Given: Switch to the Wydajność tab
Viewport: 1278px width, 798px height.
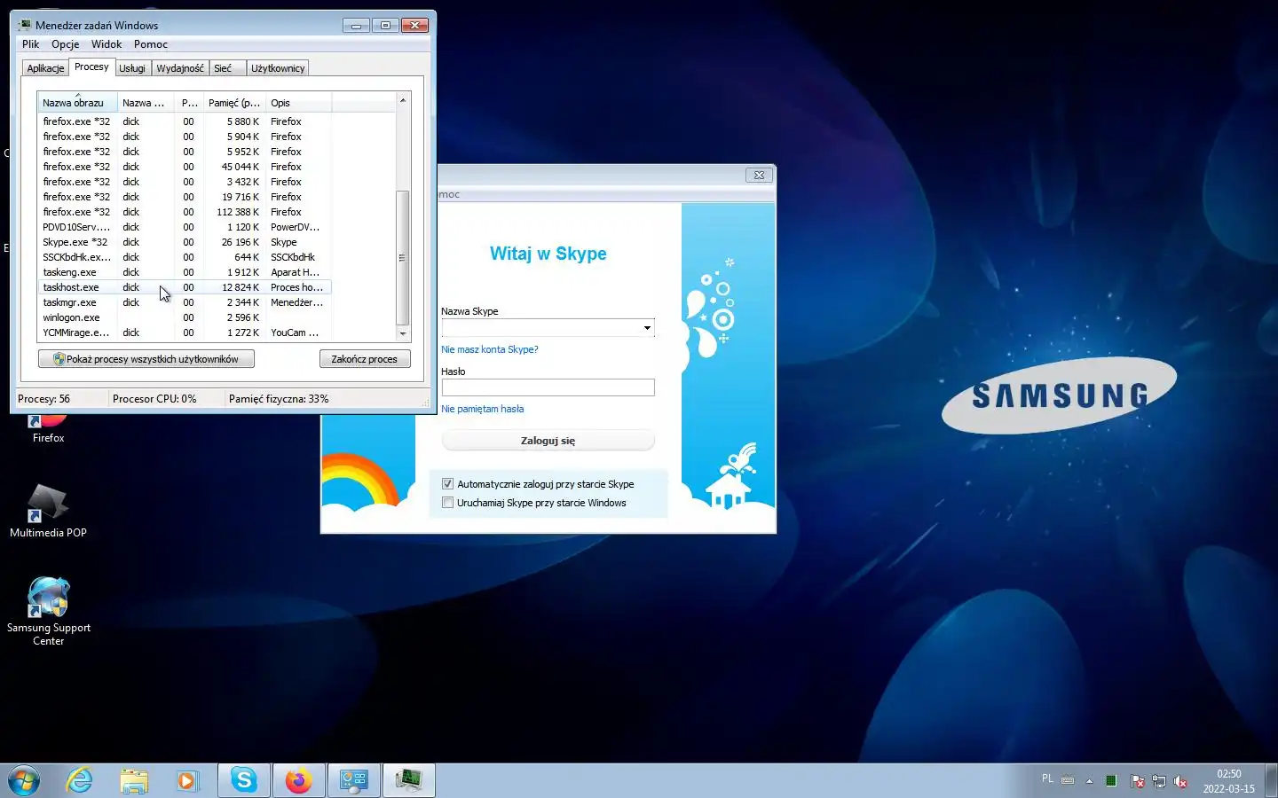Looking at the screenshot, I should point(180,68).
